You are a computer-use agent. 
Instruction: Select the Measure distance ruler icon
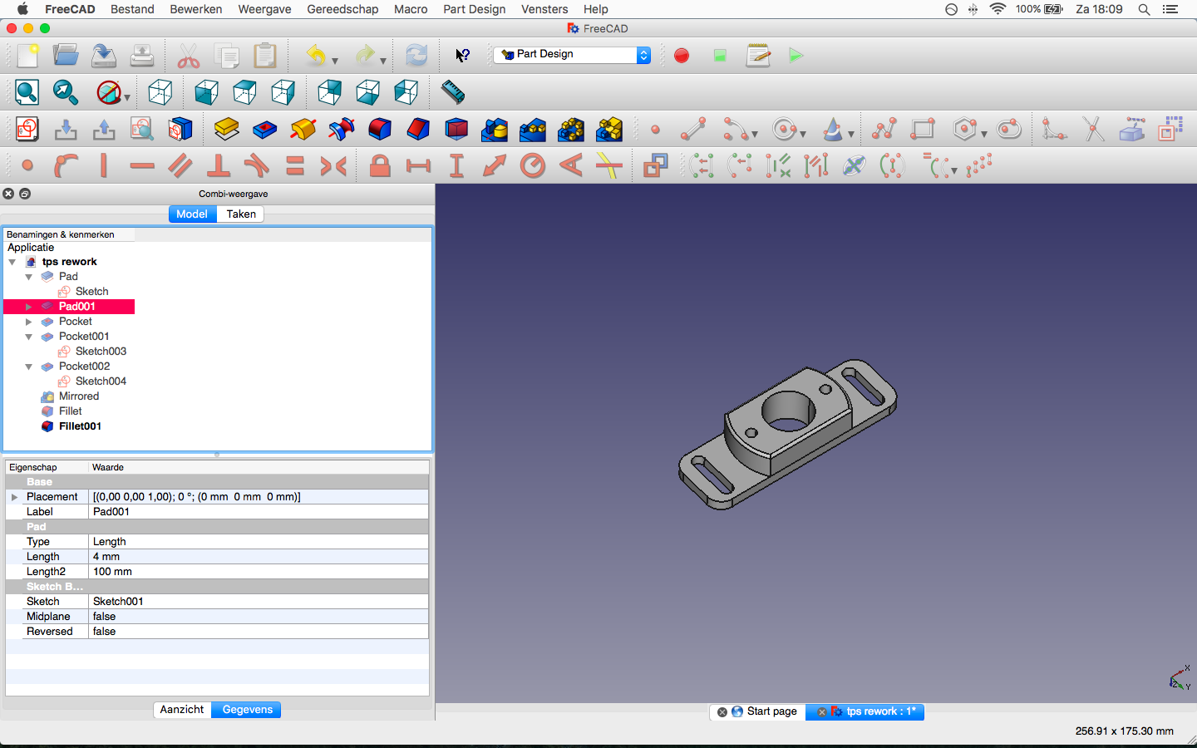pos(453,92)
